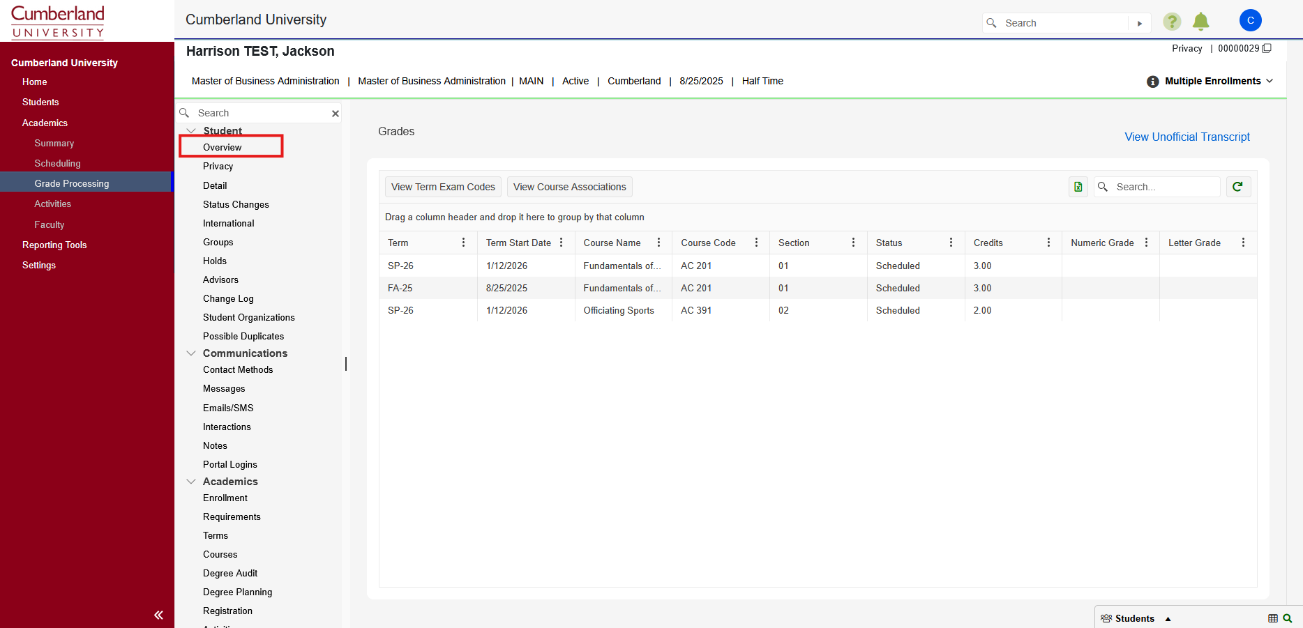Open Students in the main menu

pyautogui.click(x=40, y=102)
